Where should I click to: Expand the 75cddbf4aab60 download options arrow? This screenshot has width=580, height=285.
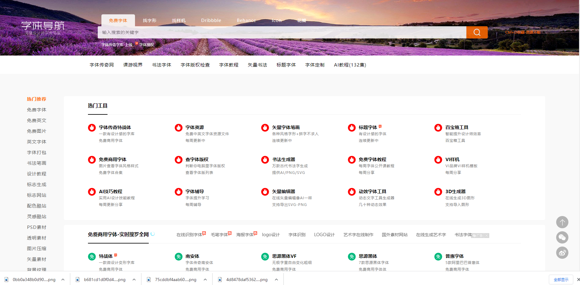click(205, 280)
